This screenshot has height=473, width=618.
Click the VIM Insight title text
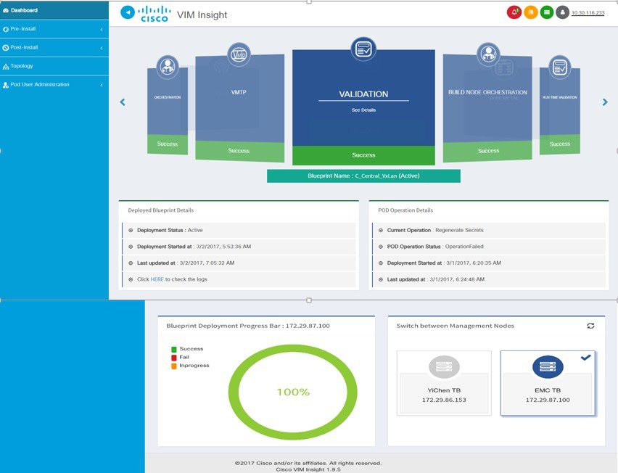pos(202,15)
